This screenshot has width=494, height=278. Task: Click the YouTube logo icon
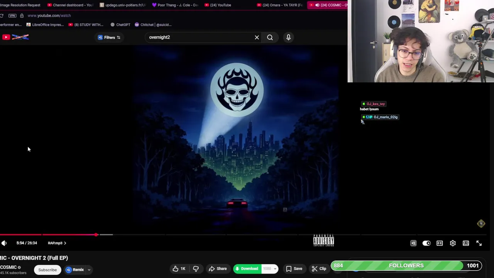[x=6, y=37]
